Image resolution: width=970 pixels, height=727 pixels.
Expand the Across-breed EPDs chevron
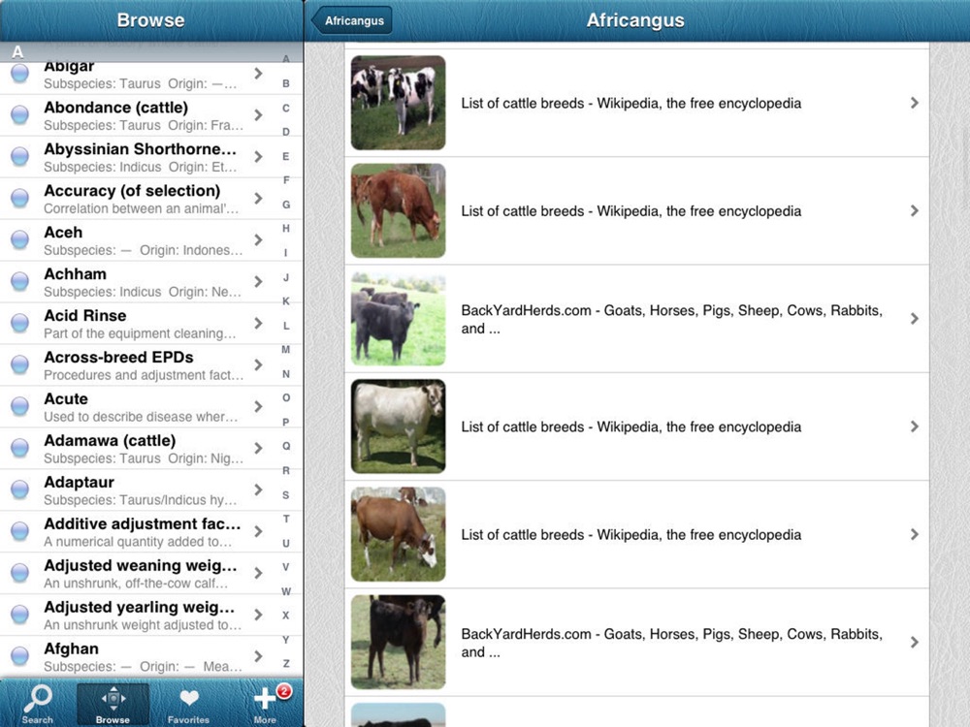[259, 364]
